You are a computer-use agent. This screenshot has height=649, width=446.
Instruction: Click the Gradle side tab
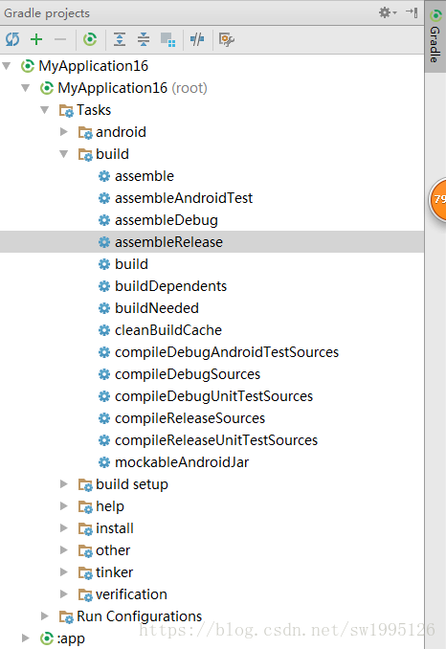[x=435, y=36]
